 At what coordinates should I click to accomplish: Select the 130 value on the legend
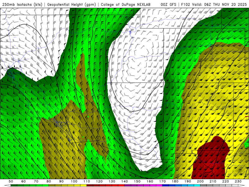coord(112,181)
